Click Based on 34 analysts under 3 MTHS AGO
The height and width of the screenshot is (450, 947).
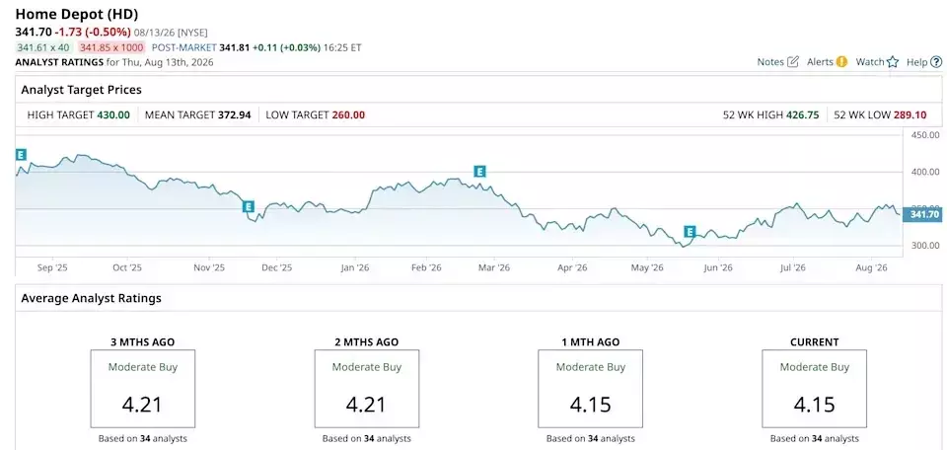click(142, 438)
